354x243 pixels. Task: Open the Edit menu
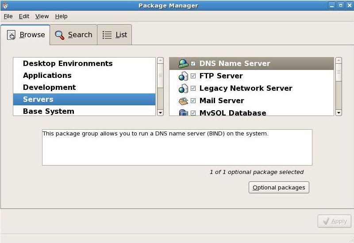pyautogui.click(x=24, y=16)
